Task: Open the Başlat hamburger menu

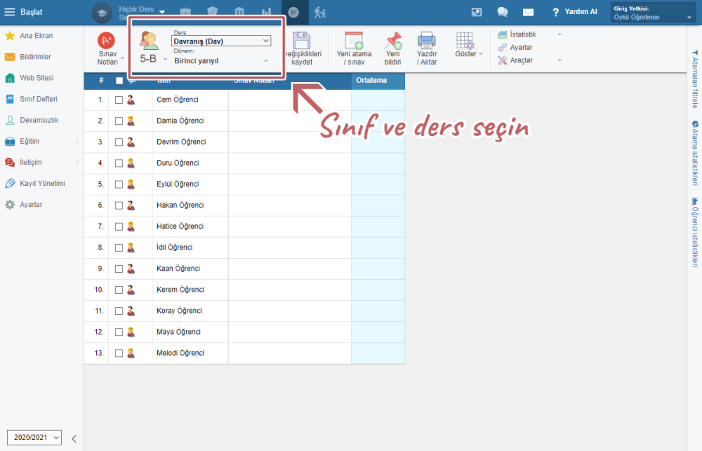Action: (9, 12)
